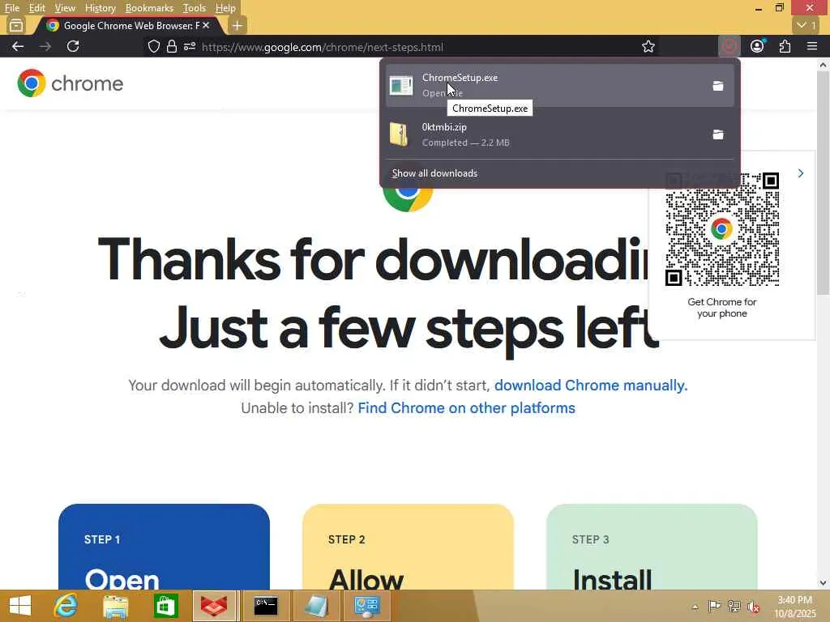830x622 pixels.
Task: Open the View menu
Action: point(65,8)
